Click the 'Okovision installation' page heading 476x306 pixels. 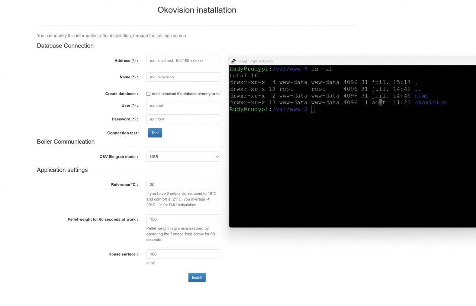coord(197,10)
